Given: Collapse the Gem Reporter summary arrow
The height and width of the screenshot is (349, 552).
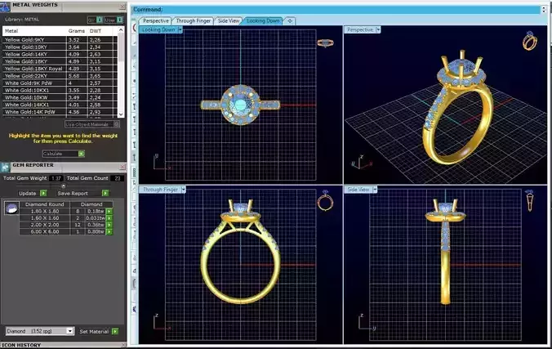Looking at the screenshot, I should click(64, 186).
